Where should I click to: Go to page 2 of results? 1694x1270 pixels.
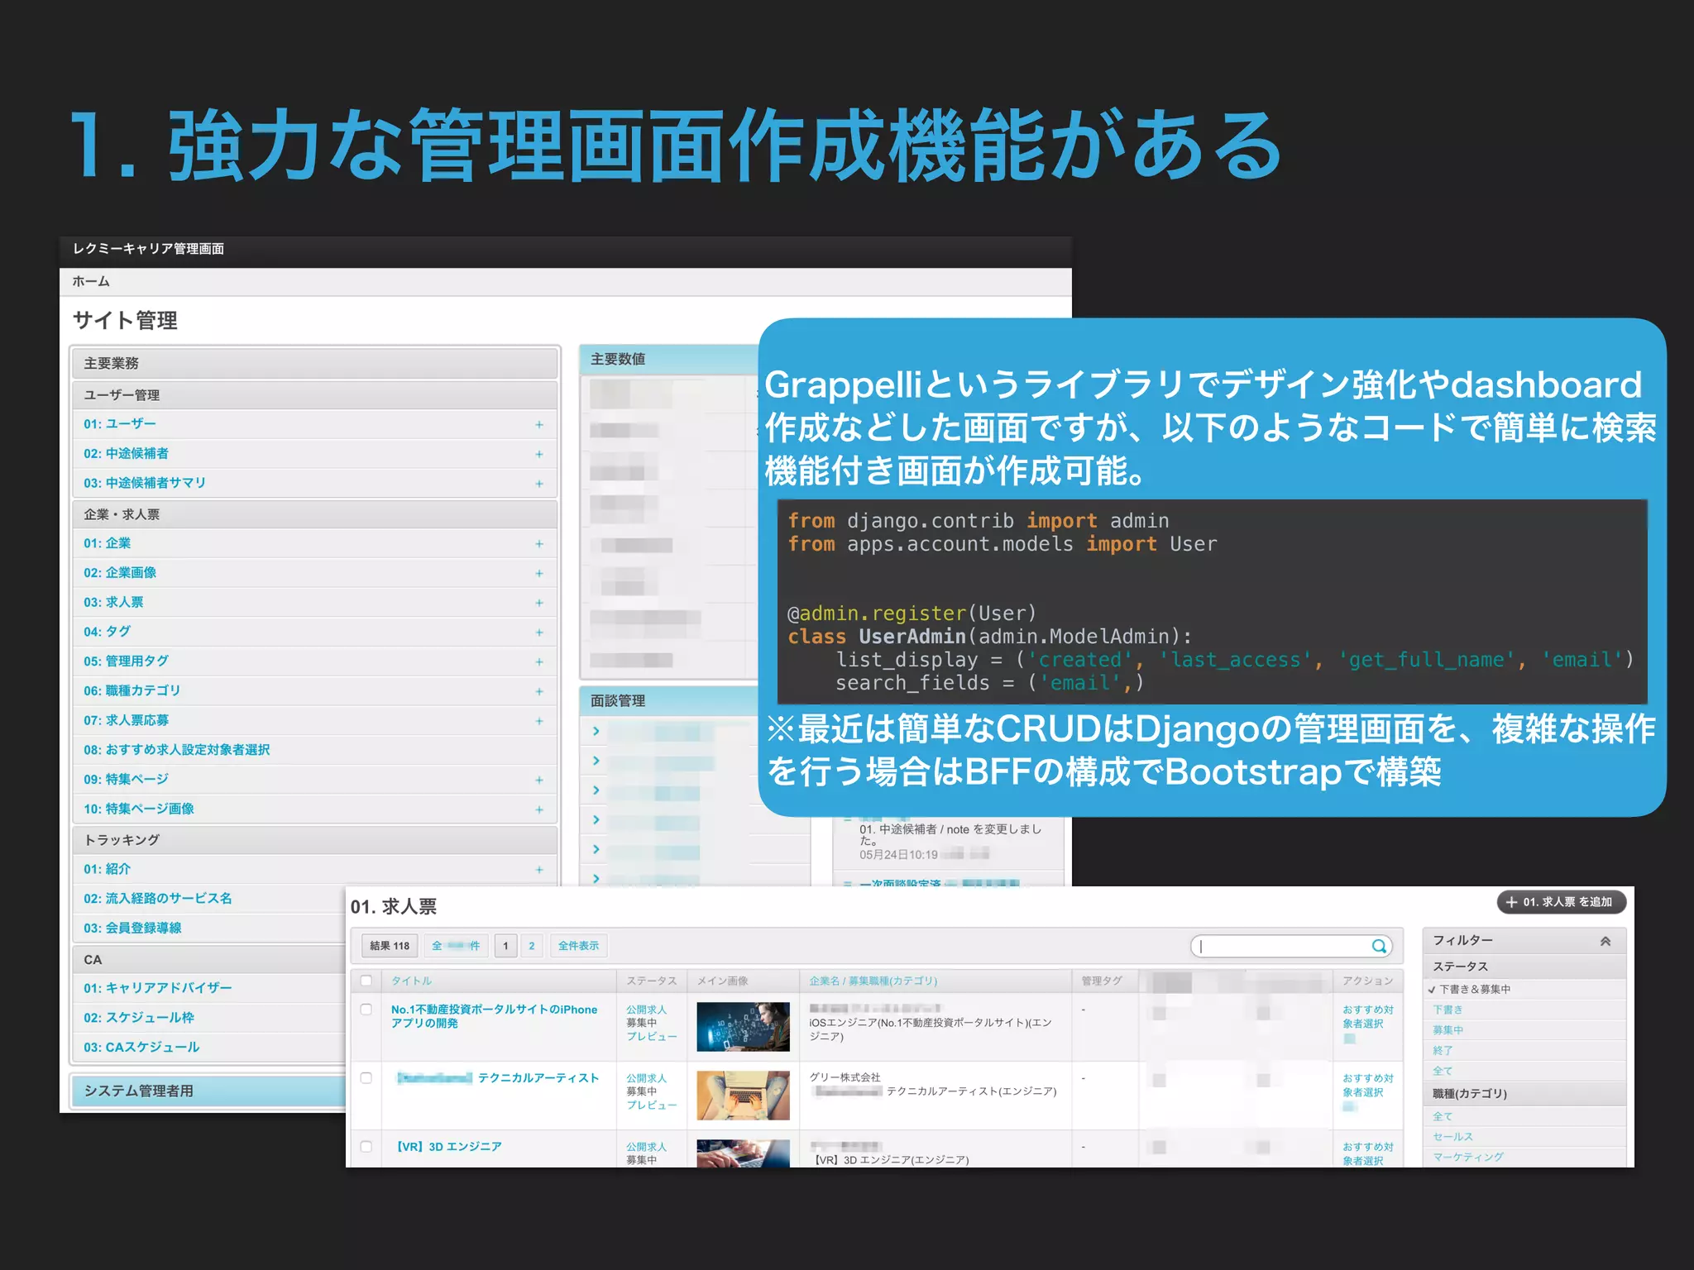click(x=531, y=946)
